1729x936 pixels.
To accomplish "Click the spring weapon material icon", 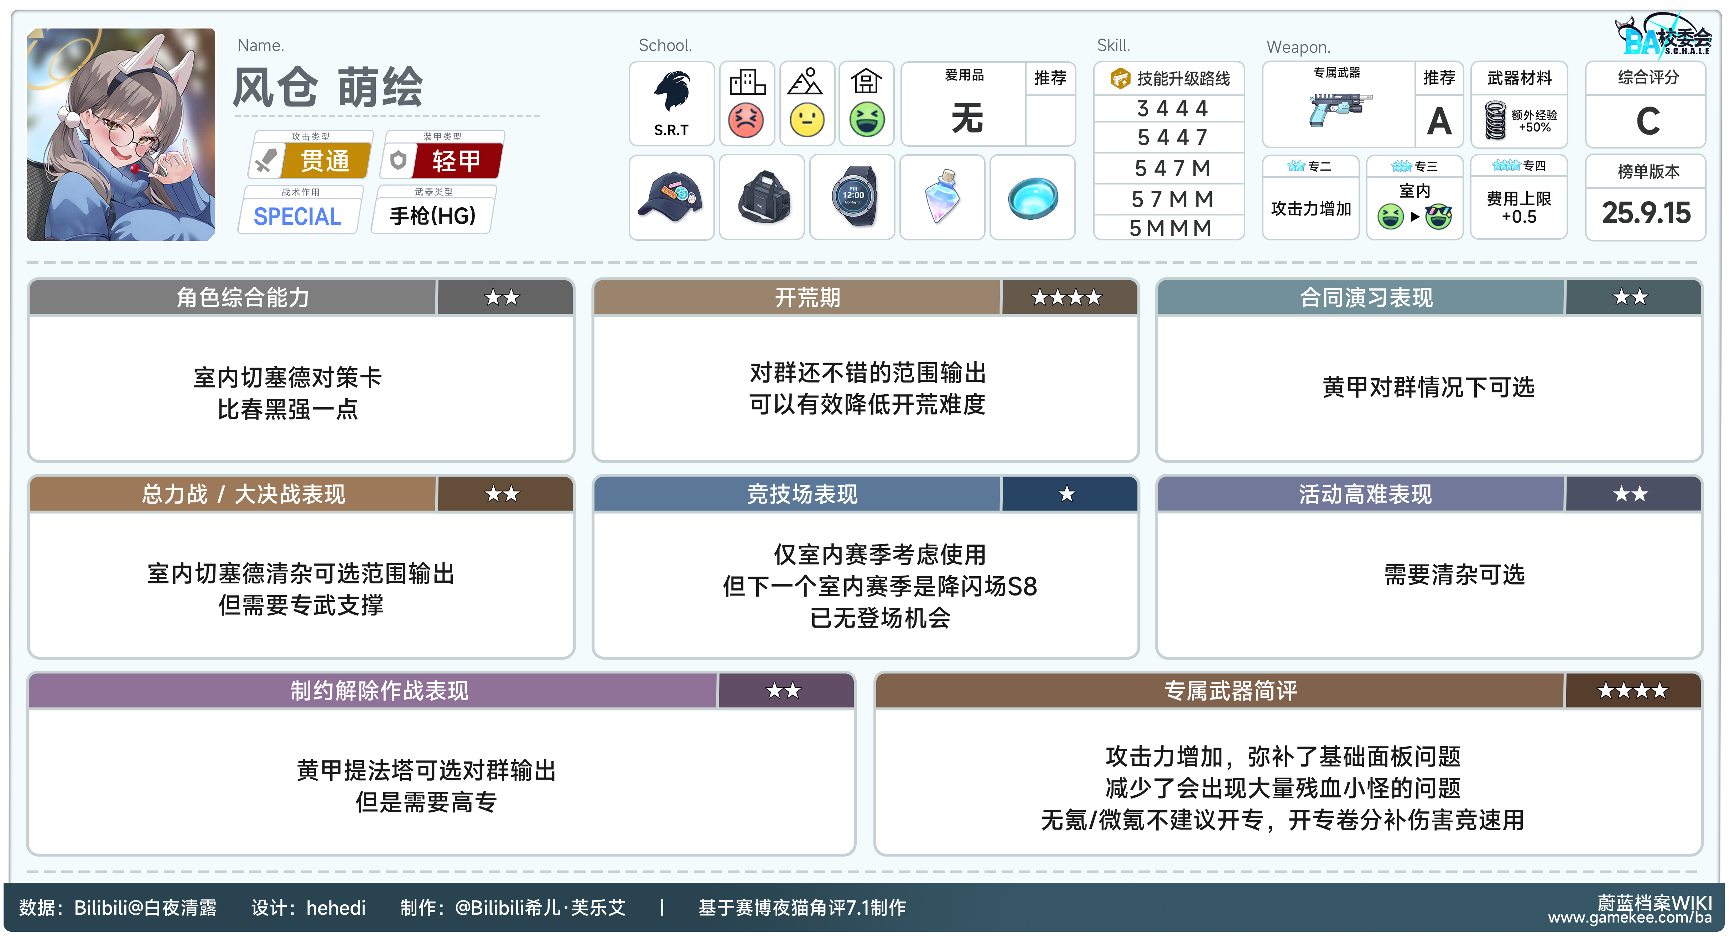I will tap(1495, 121).
